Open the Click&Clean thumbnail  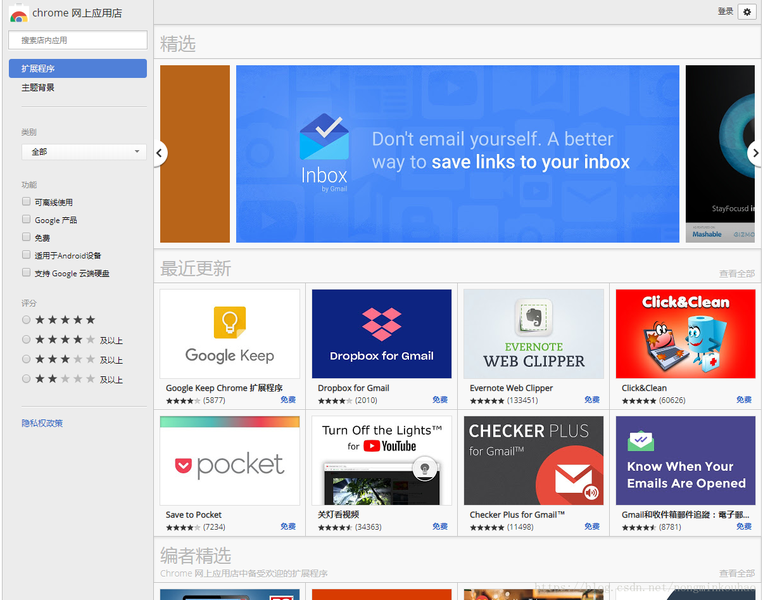pyautogui.click(x=686, y=334)
